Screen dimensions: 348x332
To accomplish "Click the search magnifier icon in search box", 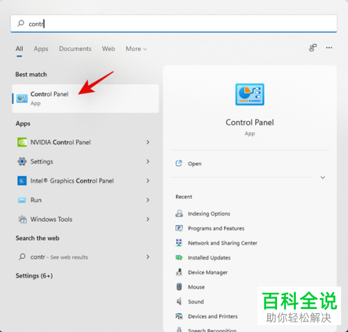I will 21,23.
